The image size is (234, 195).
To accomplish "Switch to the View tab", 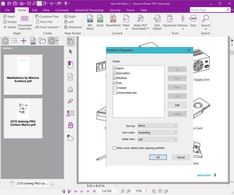I will pos(46,10).
